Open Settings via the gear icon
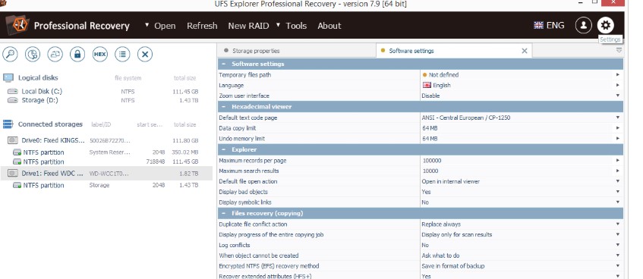 pos(605,26)
